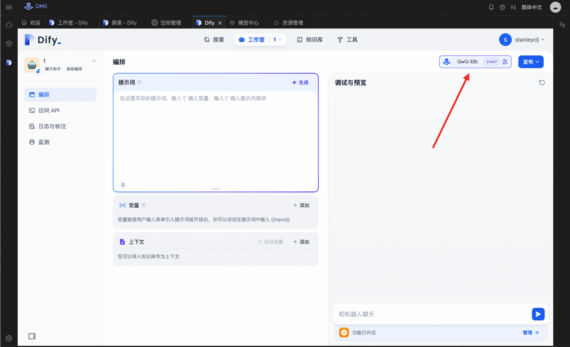Click the 管理 features link
The height and width of the screenshot is (347, 570).
click(x=531, y=332)
